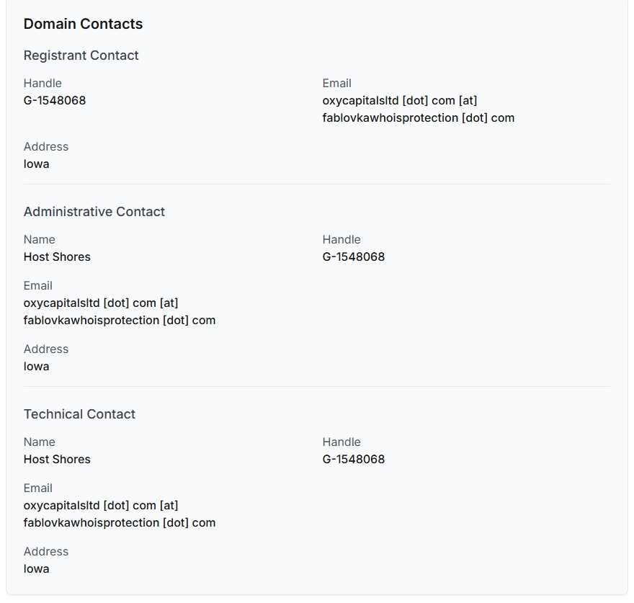Select Iowa under Administrative Contact address

[37, 366]
